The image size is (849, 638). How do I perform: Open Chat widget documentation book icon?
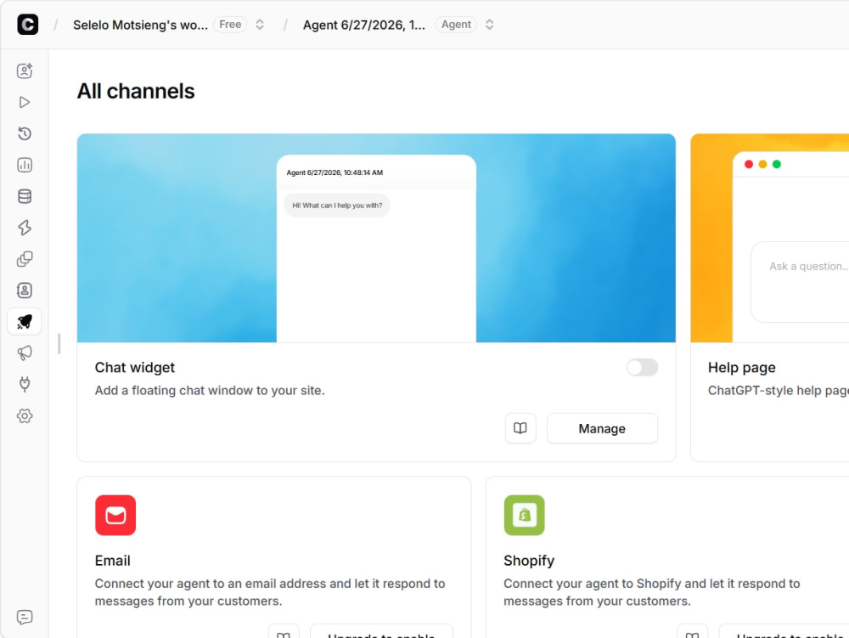point(520,428)
